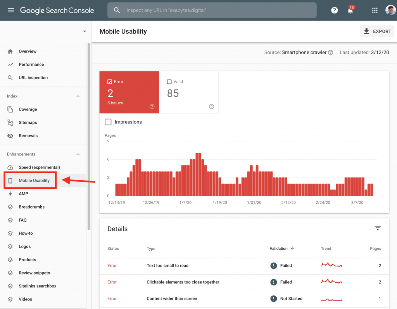Viewport: 397px width, 309px height.
Task: Click the EXPORT button
Action: [x=377, y=31]
